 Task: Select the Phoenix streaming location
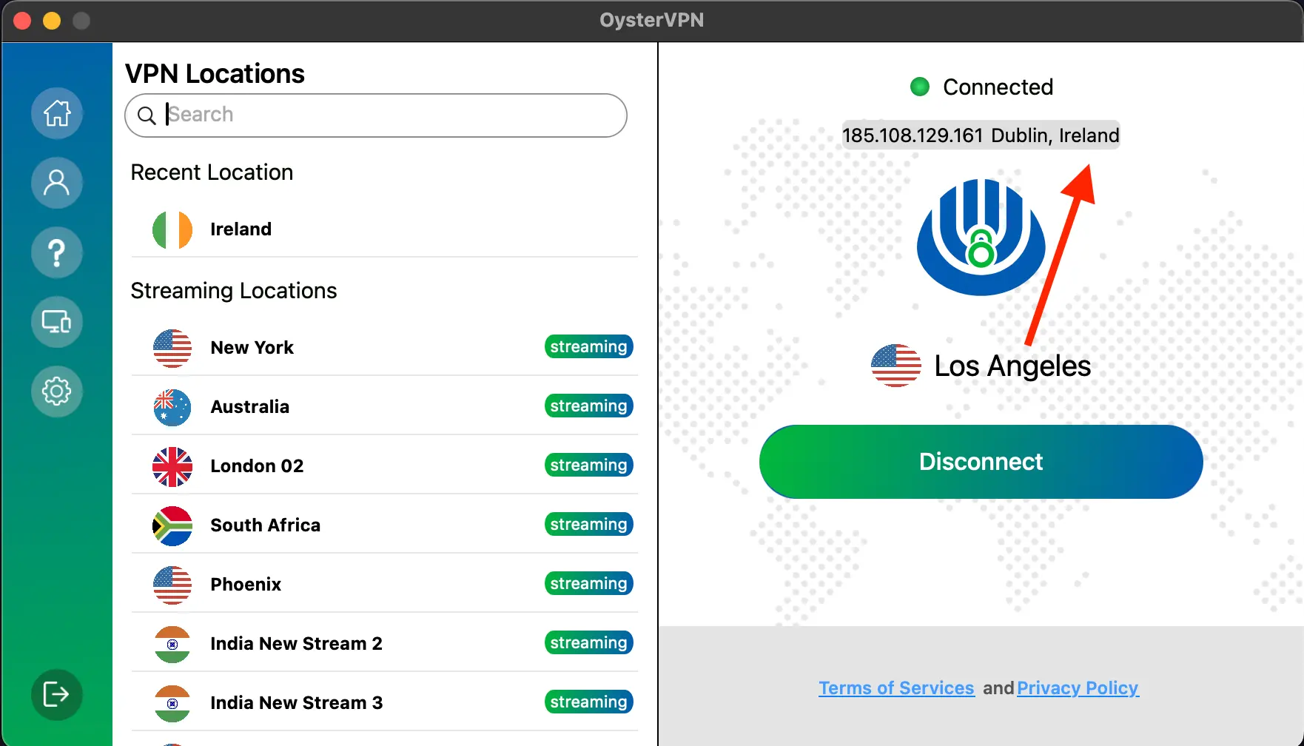246,585
